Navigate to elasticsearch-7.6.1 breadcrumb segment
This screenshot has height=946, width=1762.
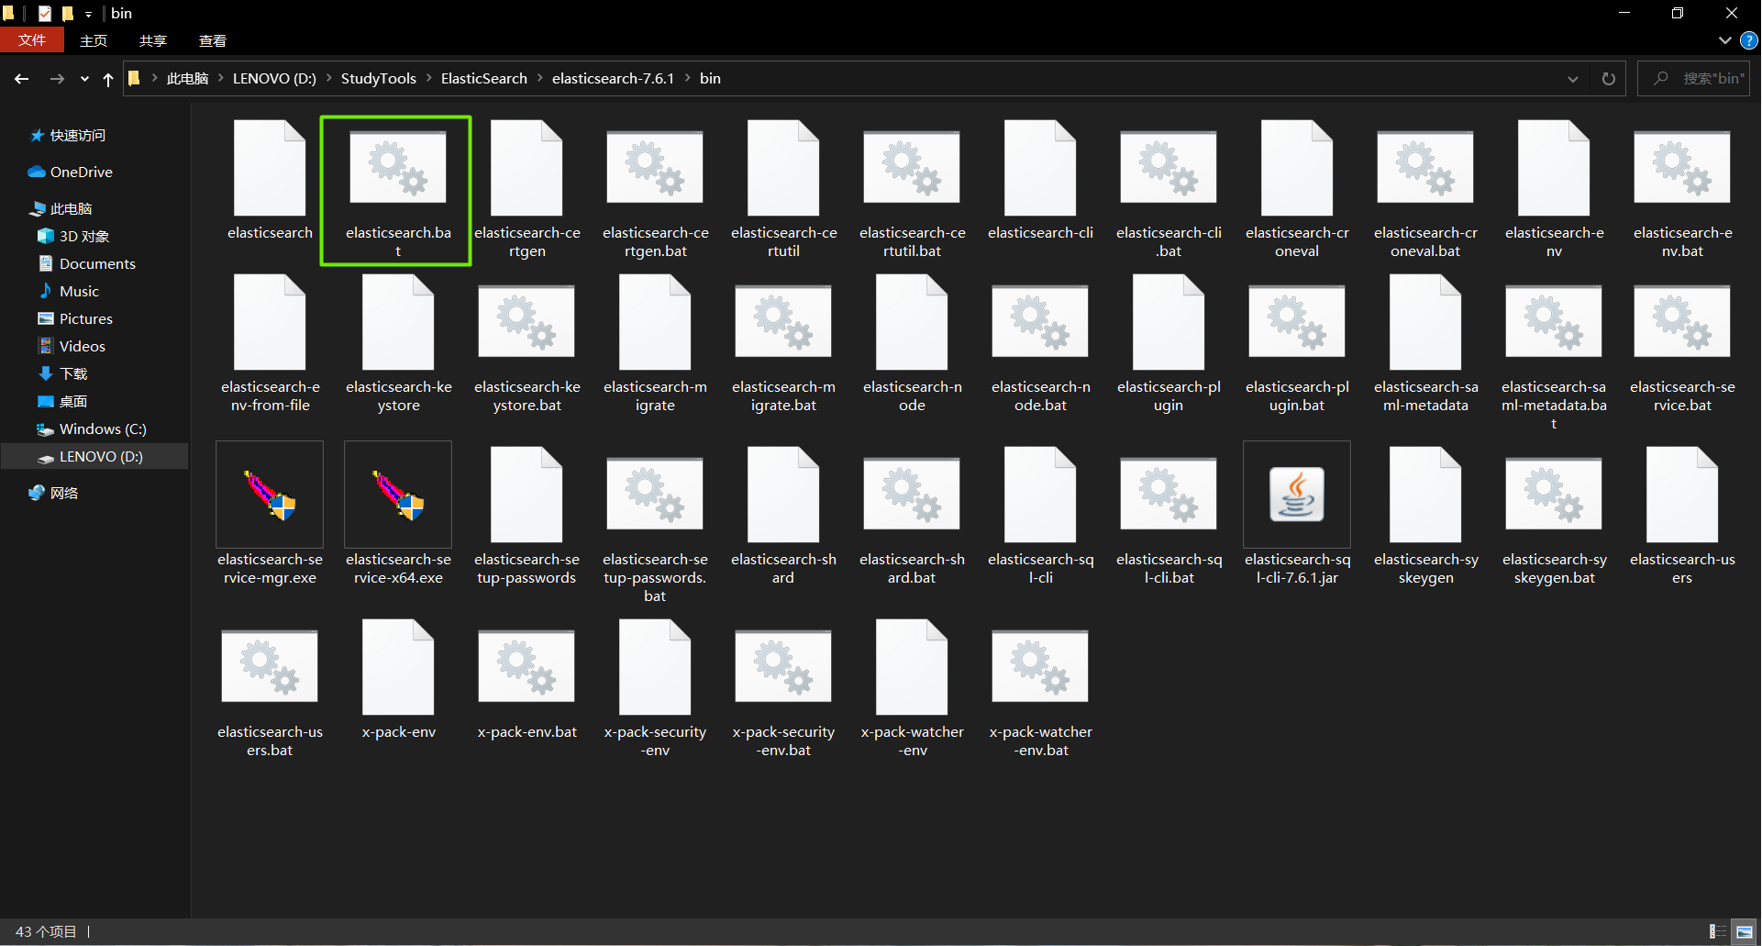point(613,79)
